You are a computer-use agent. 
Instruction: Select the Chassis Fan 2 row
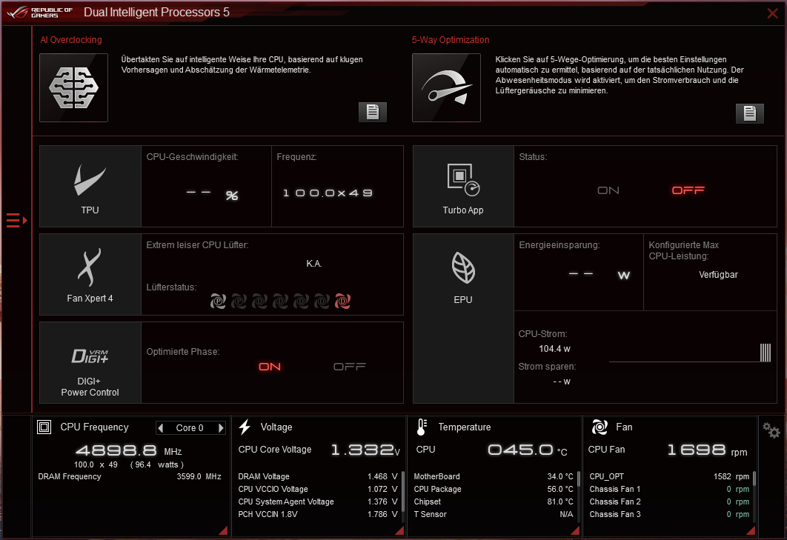pyautogui.click(x=669, y=501)
